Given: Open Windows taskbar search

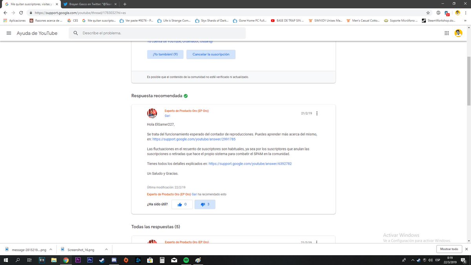Looking at the screenshot, I should click(x=18, y=260).
